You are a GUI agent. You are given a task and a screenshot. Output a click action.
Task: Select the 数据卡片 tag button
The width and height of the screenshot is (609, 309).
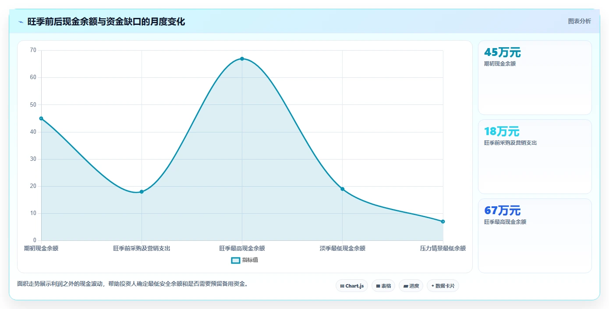[443, 286]
